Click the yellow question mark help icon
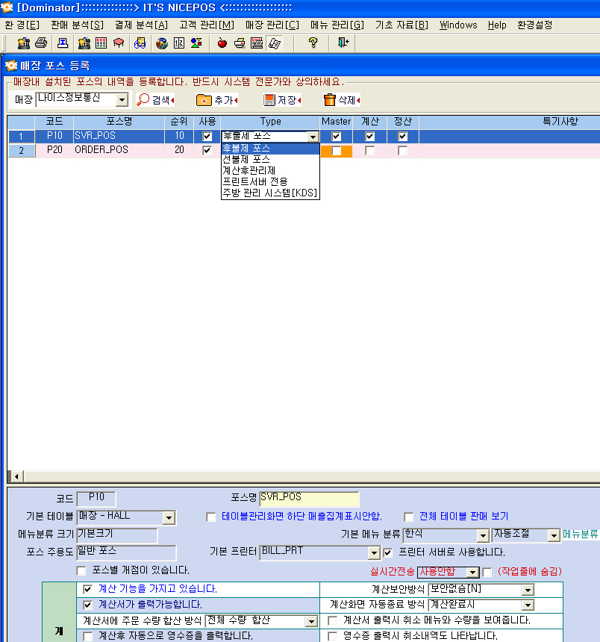This screenshot has width=600, height=642. [x=313, y=43]
